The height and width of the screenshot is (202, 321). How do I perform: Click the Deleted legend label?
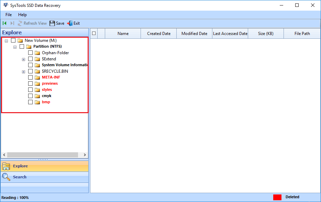click(292, 197)
